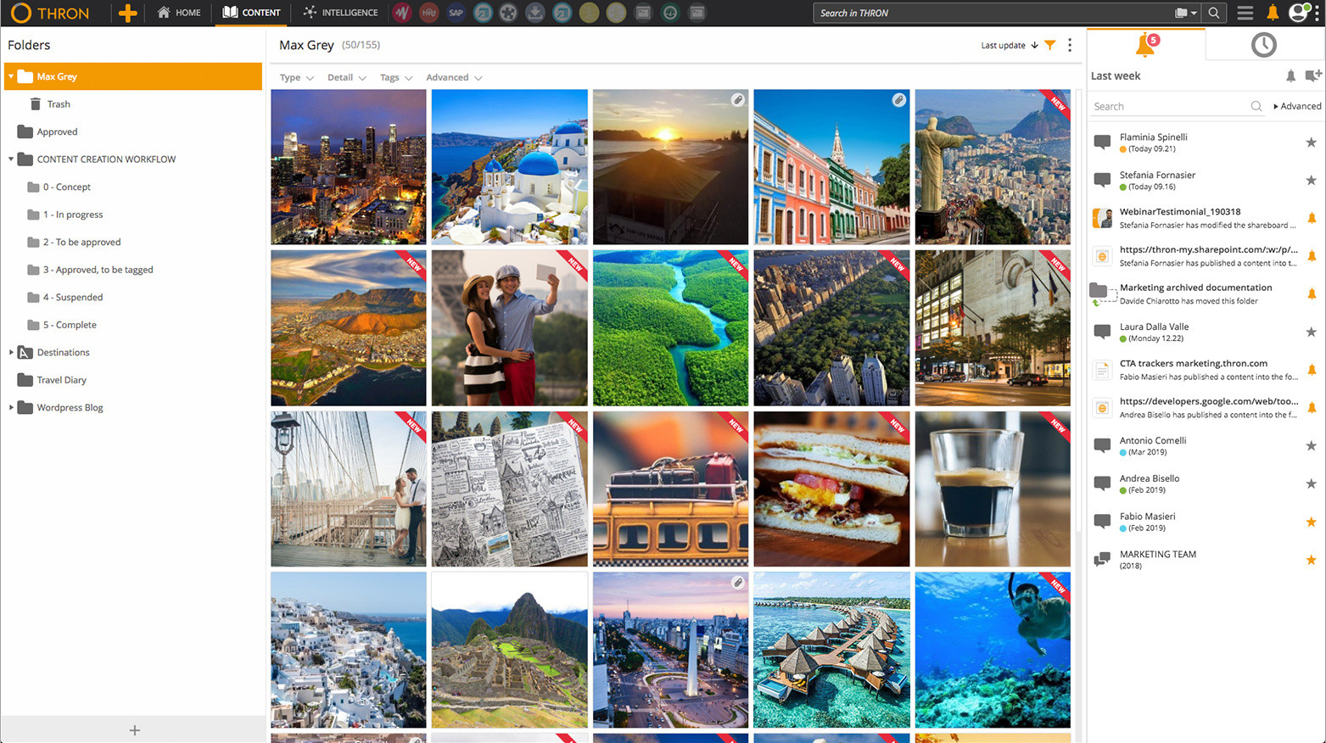
Task: Click the orange filter funnel icon
Action: click(x=1050, y=45)
